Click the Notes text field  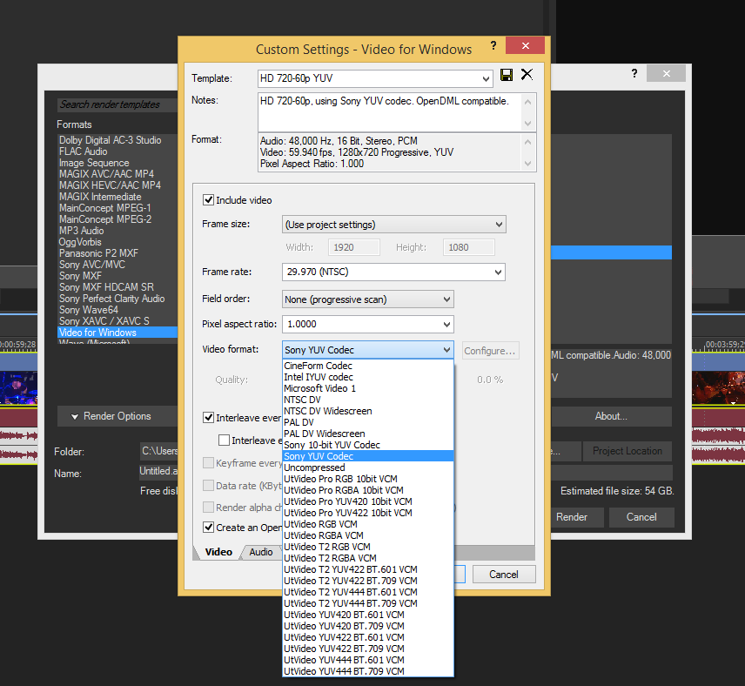390,112
